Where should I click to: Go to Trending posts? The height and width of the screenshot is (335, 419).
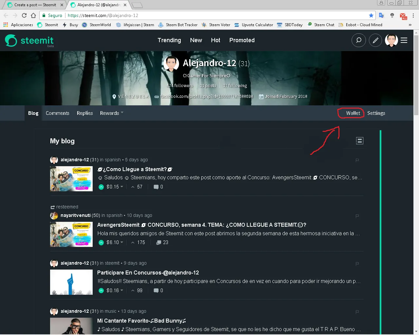(169, 40)
